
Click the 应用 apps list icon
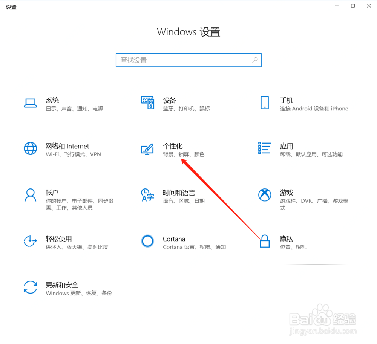pyautogui.click(x=264, y=148)
